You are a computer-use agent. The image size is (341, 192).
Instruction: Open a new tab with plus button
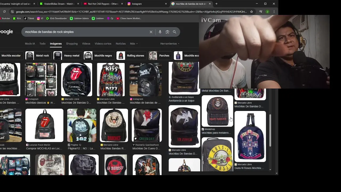tap(216, 4)
